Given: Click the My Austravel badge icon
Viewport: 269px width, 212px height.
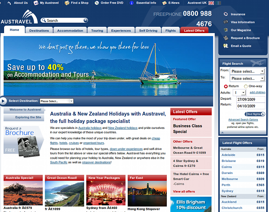Looking at the screenshot, I should coord(36,3).
